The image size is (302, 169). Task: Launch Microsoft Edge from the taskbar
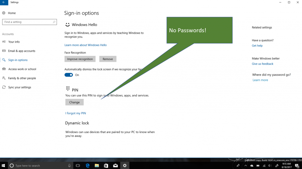pyautogui.click(x=88, y=166)
